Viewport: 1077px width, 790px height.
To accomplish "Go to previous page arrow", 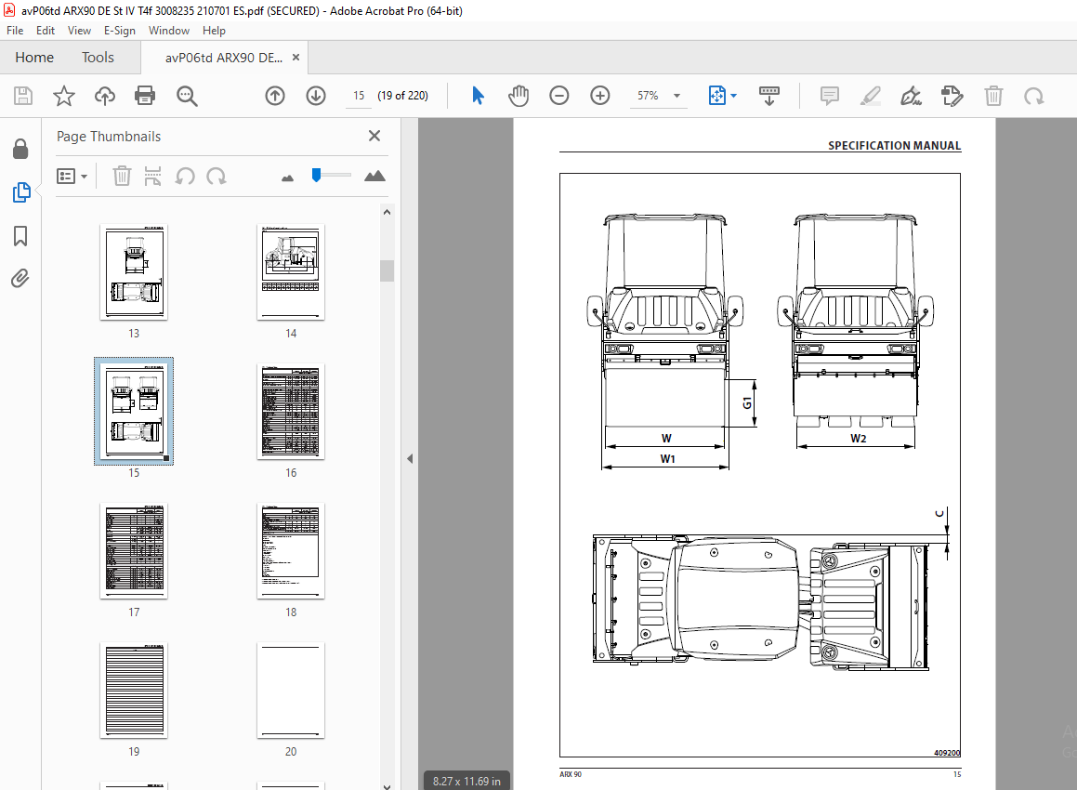I will [275, 96].
